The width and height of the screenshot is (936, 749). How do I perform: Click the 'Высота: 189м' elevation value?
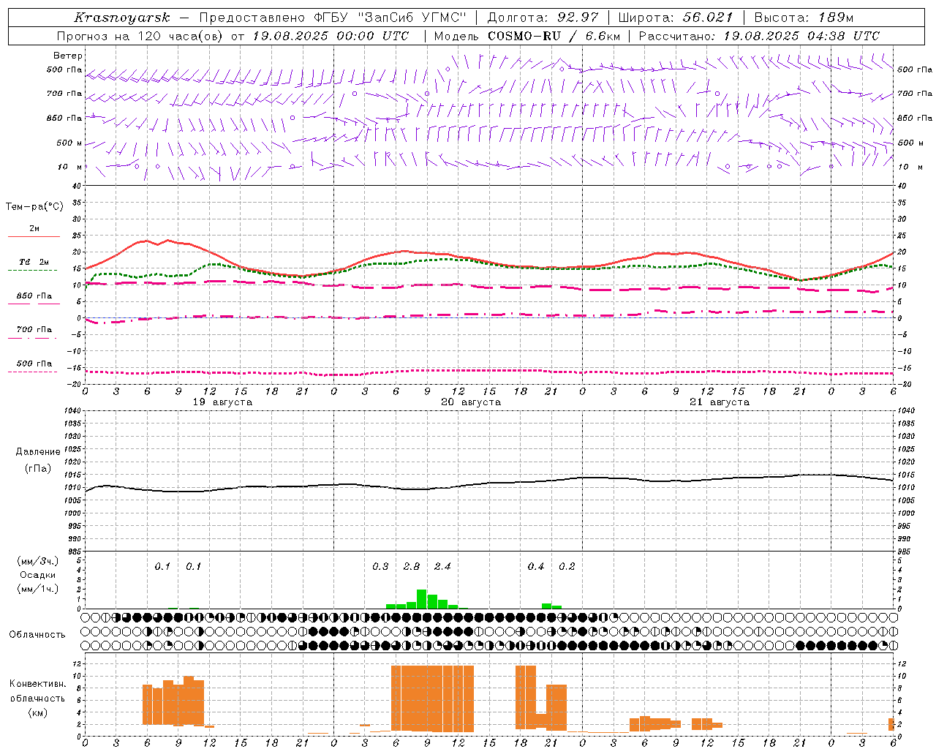click(804, 18)
